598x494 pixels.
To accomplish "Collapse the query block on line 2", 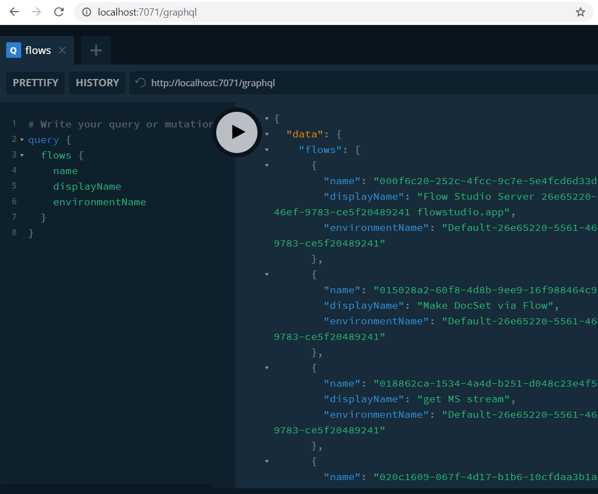I will 22,140.
